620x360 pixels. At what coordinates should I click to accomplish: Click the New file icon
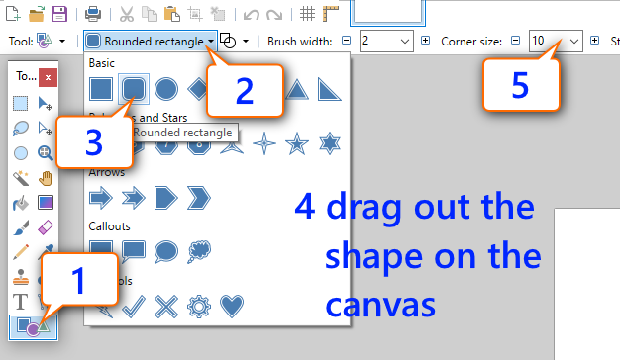[x=13, y=14]
